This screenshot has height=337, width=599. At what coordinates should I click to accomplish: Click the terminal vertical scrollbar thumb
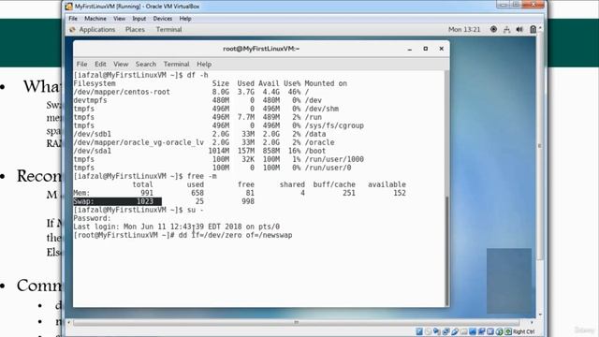(x=447, y=252)
